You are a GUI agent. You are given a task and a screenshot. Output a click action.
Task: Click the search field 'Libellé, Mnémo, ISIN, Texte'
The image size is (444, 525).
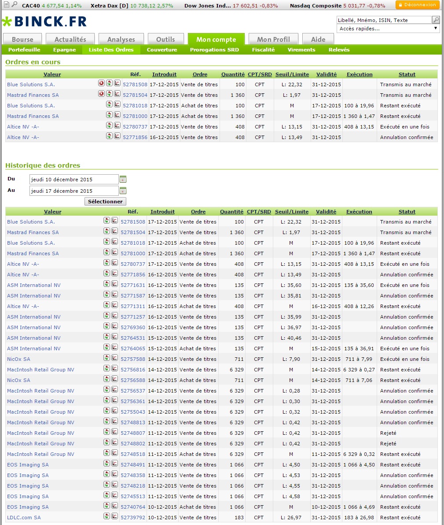pyautogui.click(x=384, y=20)
